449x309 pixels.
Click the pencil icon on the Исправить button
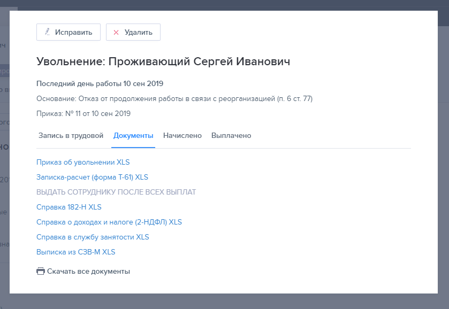(x=48, y=32)
